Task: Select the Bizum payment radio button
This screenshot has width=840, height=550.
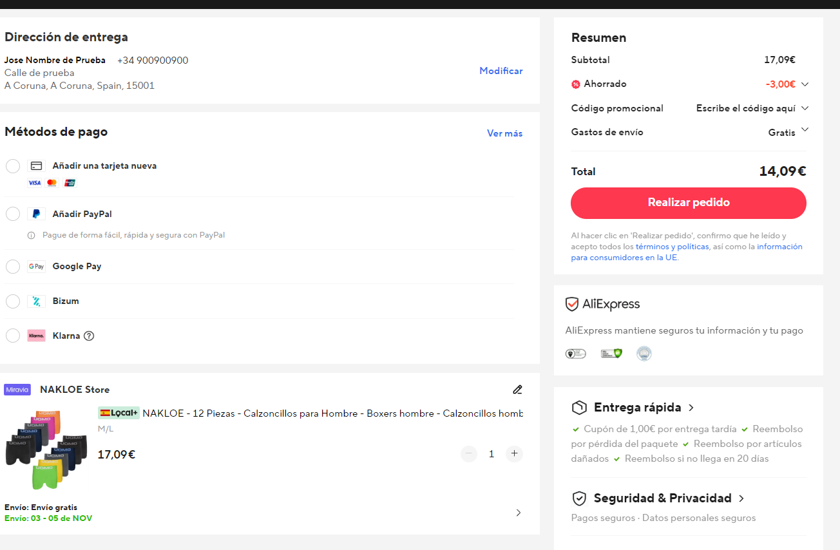Action: (x=13, y=301)
